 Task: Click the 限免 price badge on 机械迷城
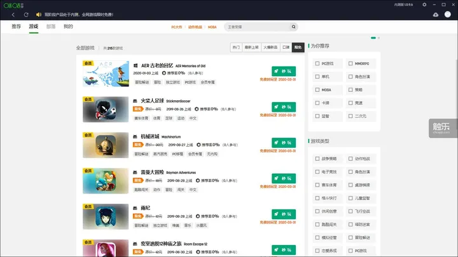tap(138, 145)
